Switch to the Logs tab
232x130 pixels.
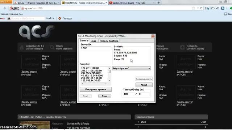[x=94, y=41]
